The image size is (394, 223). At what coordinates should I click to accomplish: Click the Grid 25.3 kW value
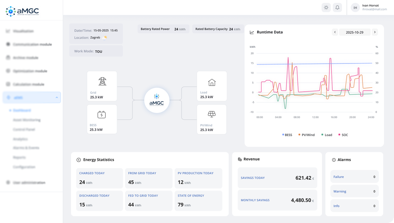(x=96, y=97)
